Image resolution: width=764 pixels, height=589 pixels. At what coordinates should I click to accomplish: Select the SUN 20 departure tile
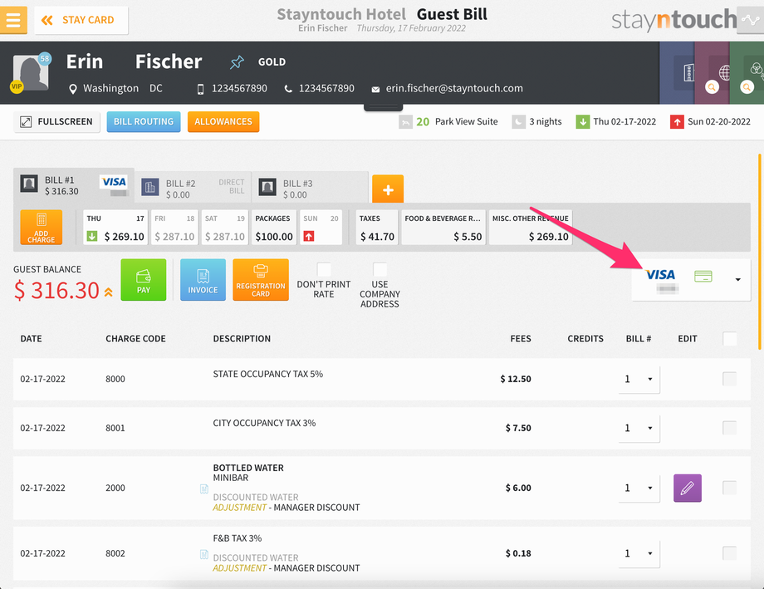coord(321,228)
